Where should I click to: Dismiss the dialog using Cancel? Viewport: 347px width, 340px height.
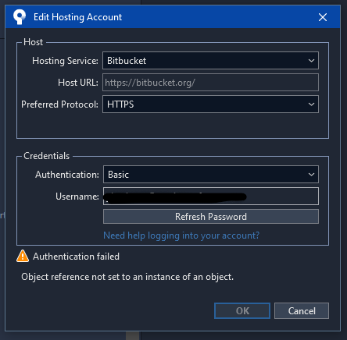click(302, 310)
